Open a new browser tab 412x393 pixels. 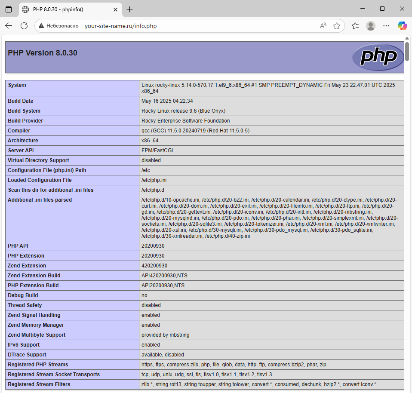pyautogui.click(x=130, y=9)
